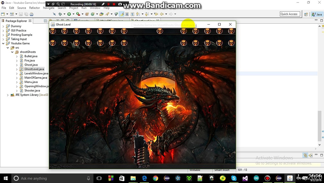
Task: Click the Ask me anything search box
Action: tap(52, 178)
